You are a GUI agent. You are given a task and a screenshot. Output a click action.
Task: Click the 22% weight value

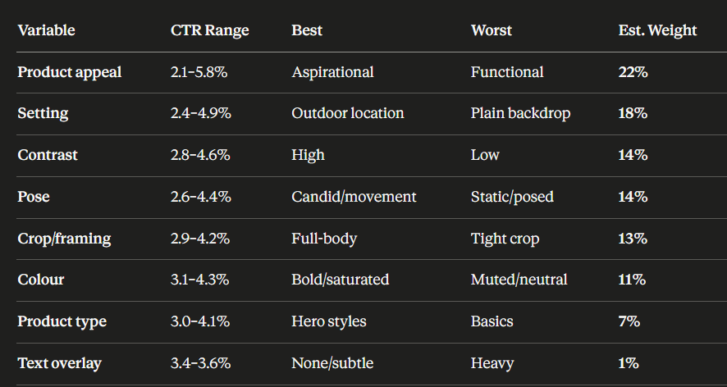pos(633,72)
